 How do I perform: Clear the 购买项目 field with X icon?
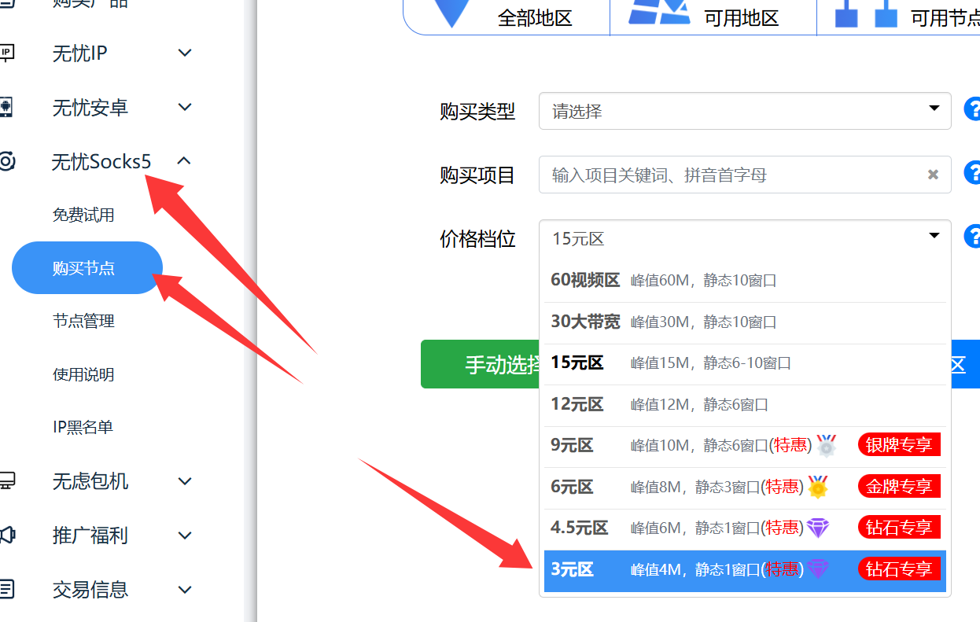click(933, 175)
